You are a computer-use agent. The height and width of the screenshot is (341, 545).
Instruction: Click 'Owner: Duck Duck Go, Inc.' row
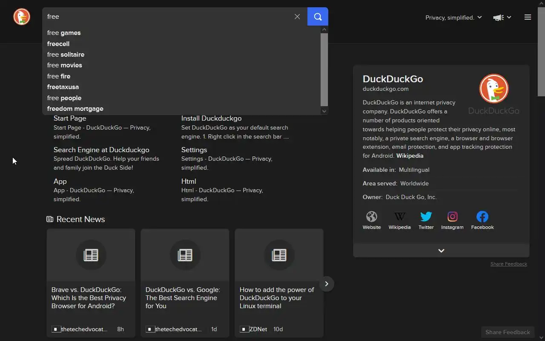[x=440, y=197]
